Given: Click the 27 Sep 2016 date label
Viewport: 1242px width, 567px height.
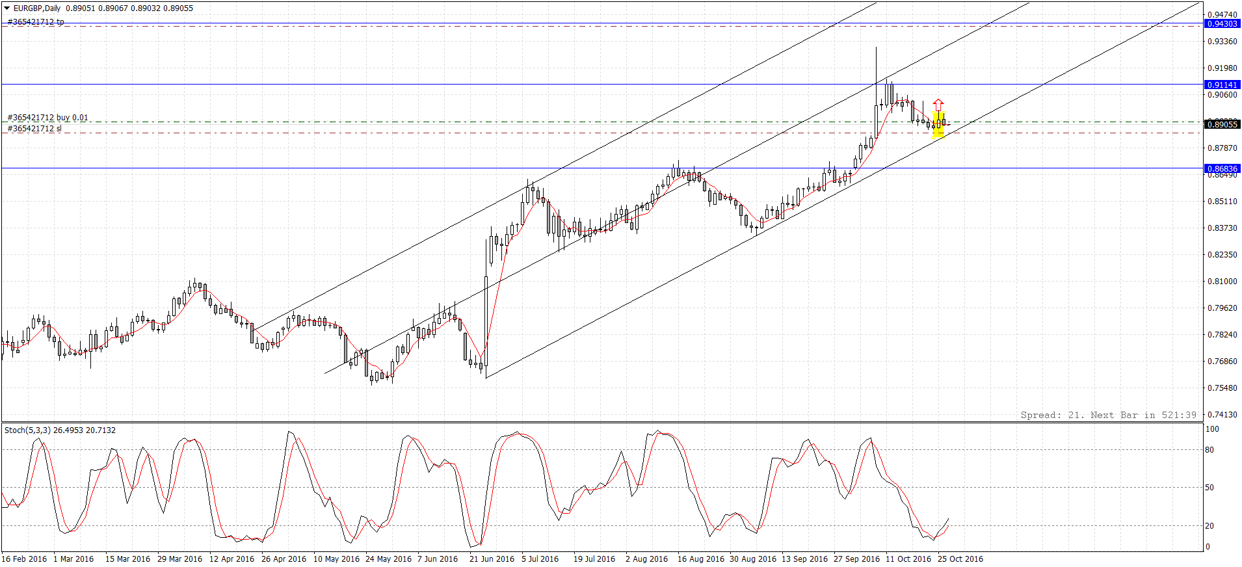Looking at the screenshot, I should (x=856, y=559).
